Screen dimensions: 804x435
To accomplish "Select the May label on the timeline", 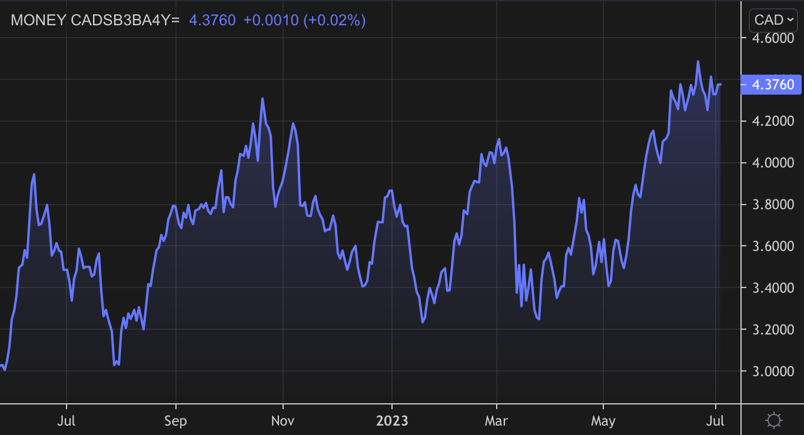I will pos(604,421).
